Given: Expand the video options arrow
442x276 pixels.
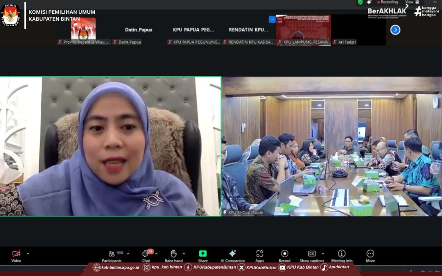Looking at the screenshot, I should tap(28, 253).
